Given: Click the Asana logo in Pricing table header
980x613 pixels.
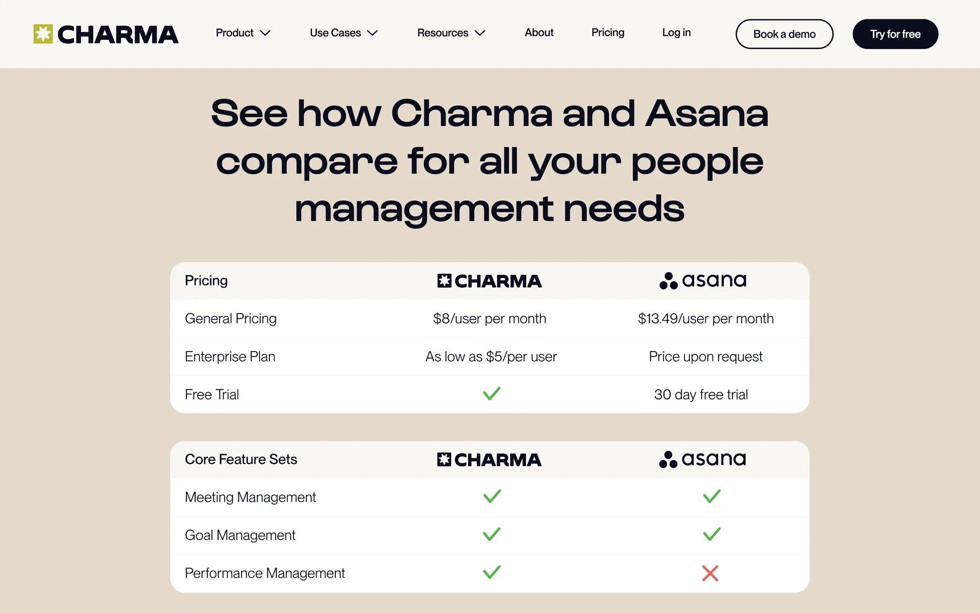Looking at the screenshot, I should click(703, 280).
